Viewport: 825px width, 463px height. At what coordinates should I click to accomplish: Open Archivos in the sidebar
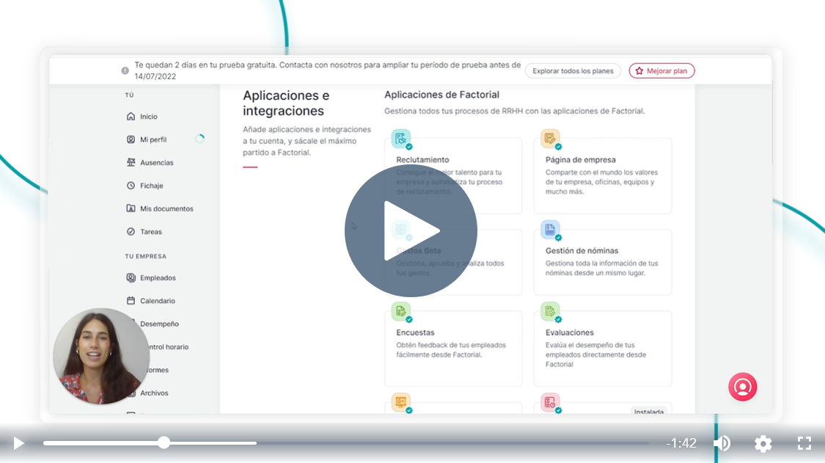pyautogui.click(x=154, y=393)
